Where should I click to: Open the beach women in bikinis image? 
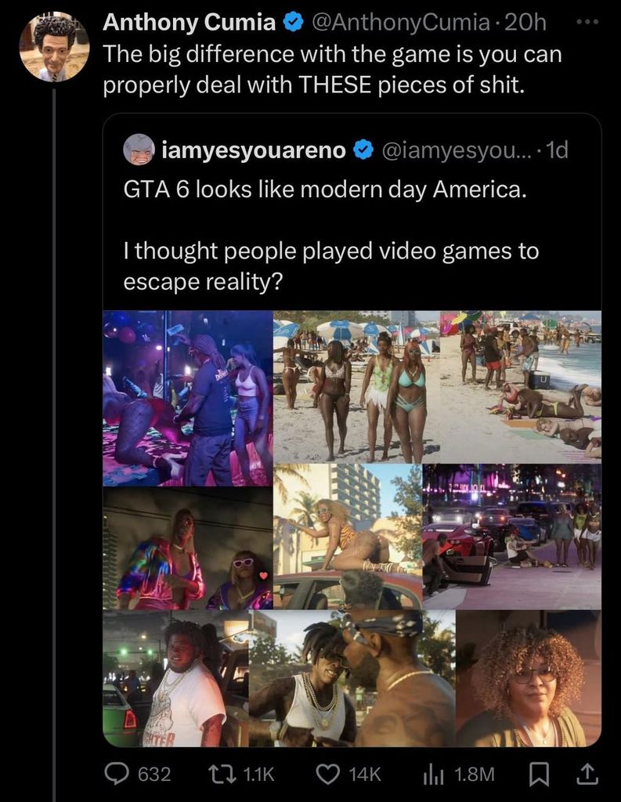[356, 386]
